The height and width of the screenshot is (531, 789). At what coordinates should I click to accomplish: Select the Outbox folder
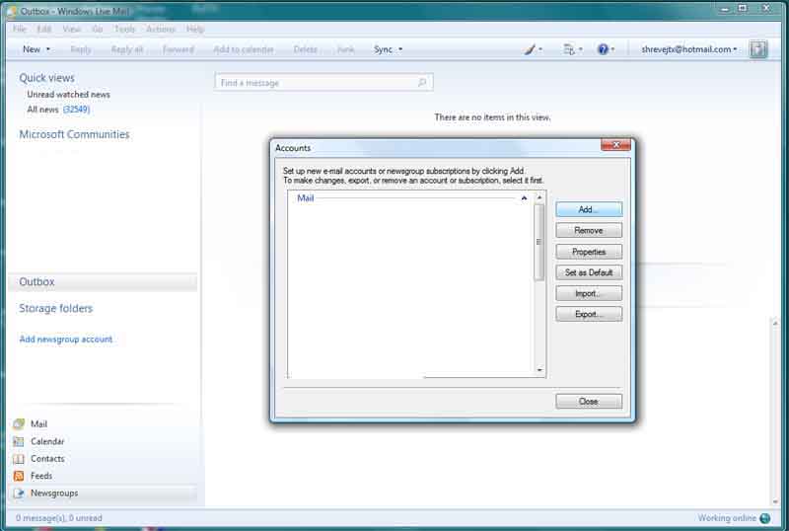click(x=103, y=282)
